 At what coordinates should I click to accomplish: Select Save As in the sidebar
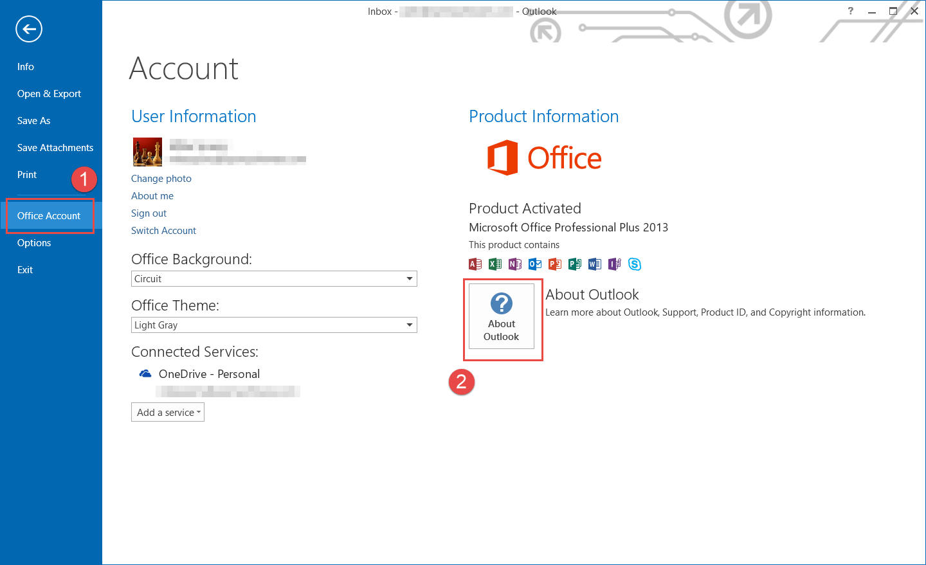[33, 121]
